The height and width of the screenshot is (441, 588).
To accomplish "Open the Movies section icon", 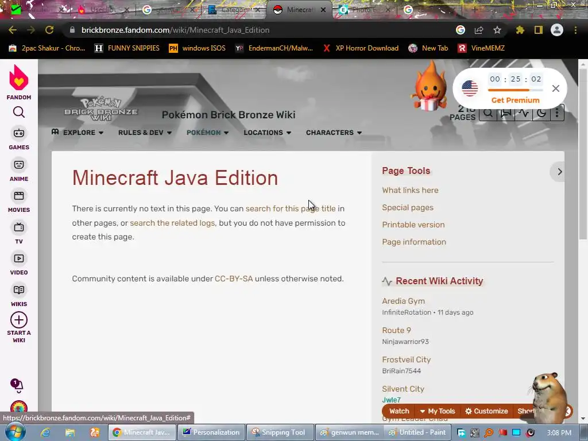I will [19, 196].
